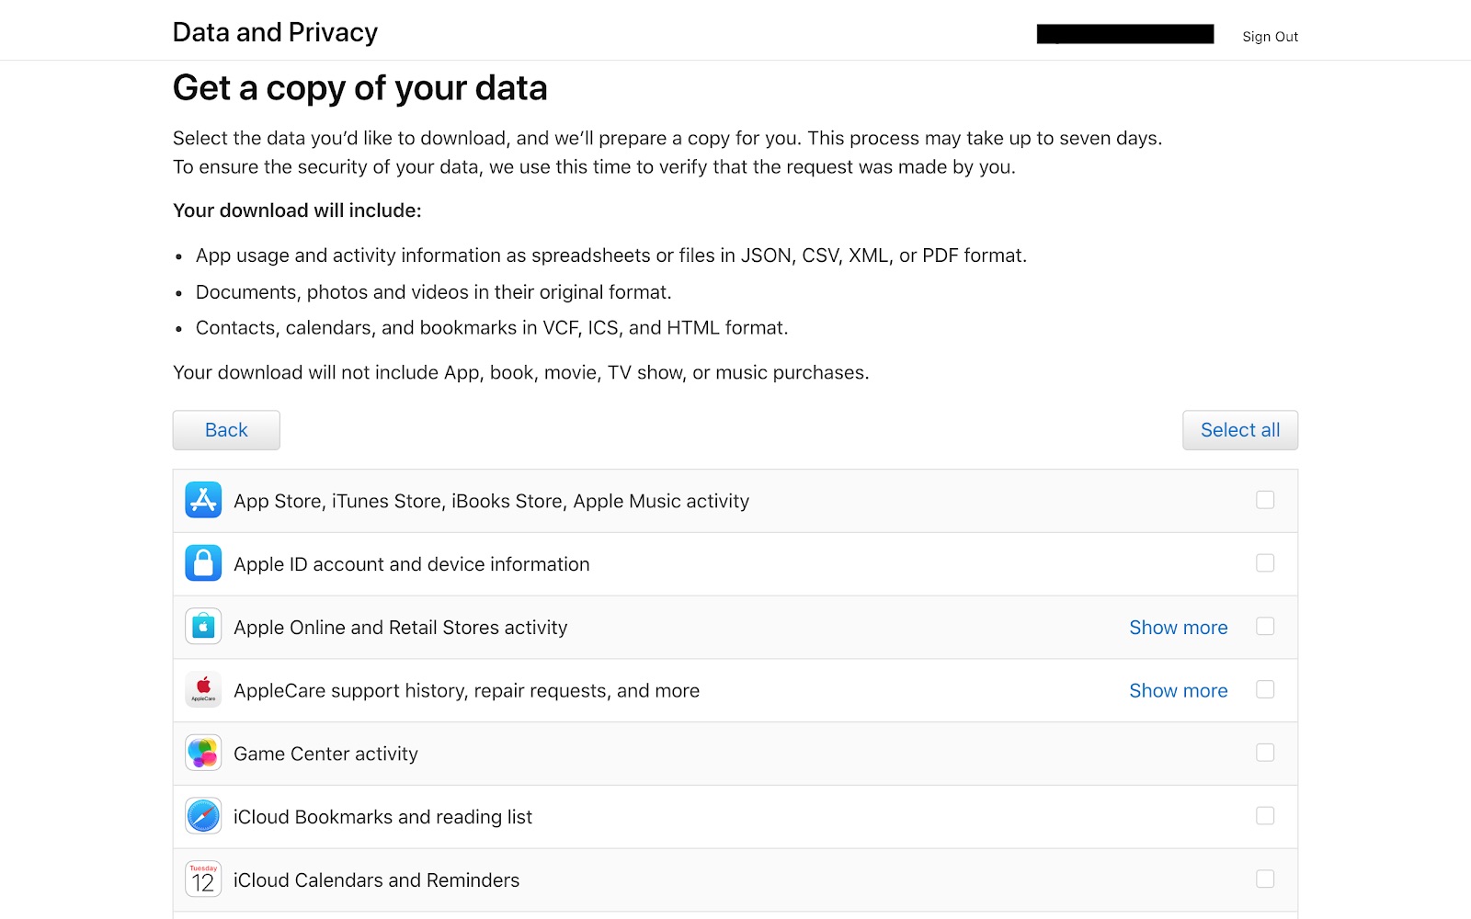Image resolution: width=1471 pixels, height=919 pixels.
Task: Click the AppleCare icon
Action: [203, 689]
